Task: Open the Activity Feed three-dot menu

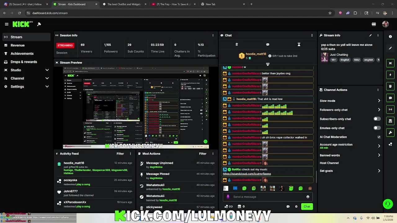Action: [x=130, y=154]
